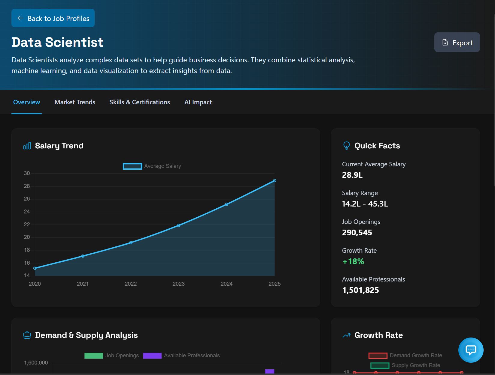
Task: Open the AI Impact tab
Action: 198,102
